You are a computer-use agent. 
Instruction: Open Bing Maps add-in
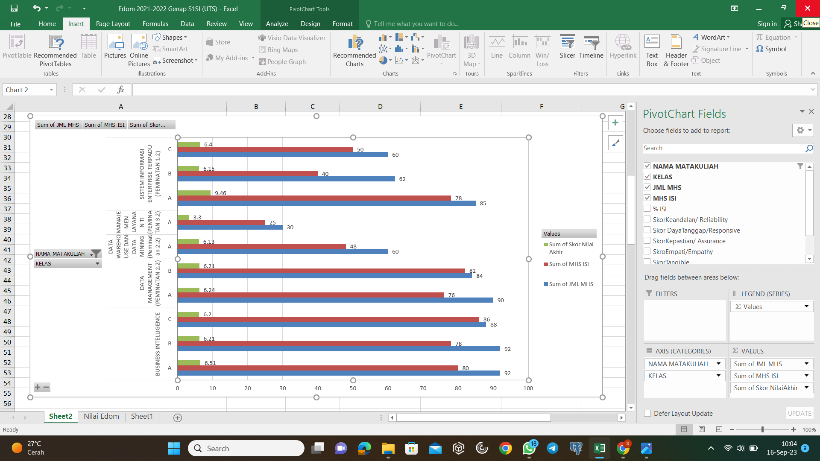click(278, 50)
